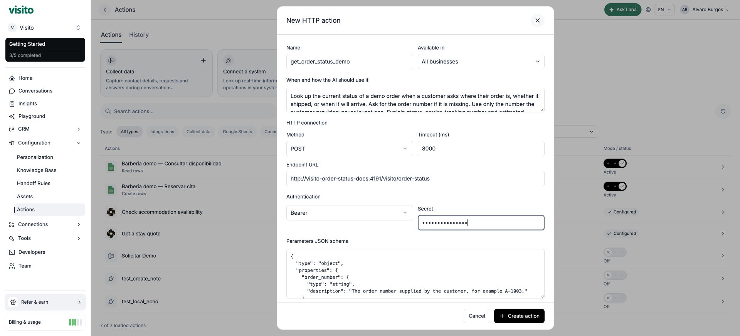Click the plus icon on Collect data card
This screenshot has width=740, height=336.
[x=203, y=60]
